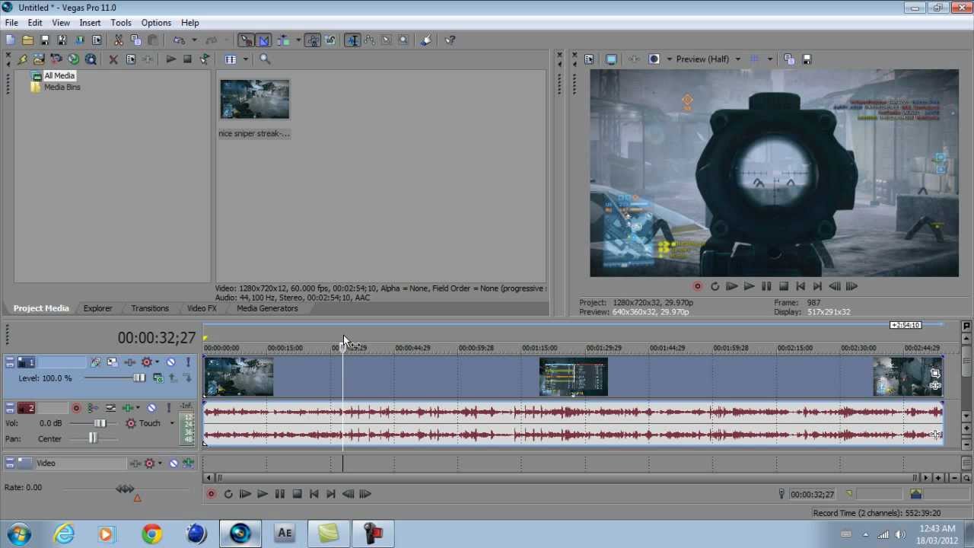Select the Zoom Edit tool
This screenshot has width=974, height=548.
click(403, 40)
